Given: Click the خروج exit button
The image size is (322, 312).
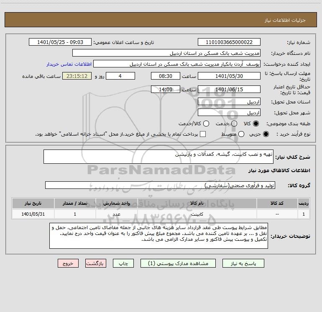Looking at the screenshot, I should click(x=68, y=263).
